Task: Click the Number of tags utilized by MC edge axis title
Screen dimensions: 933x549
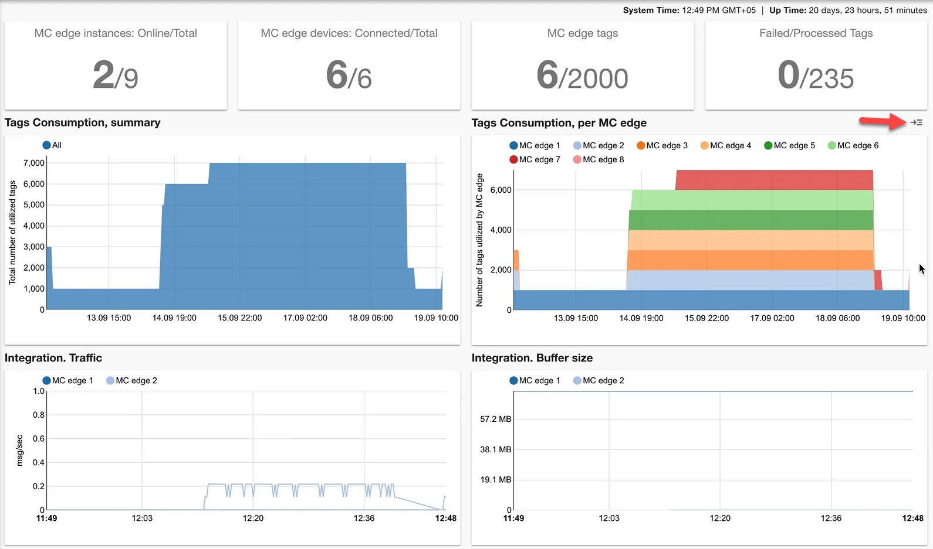Action: (x=479, y=240)
